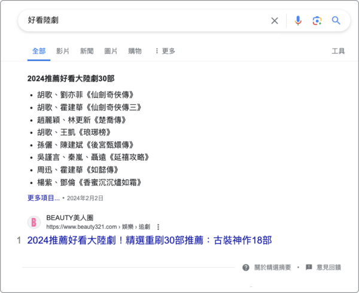Click the 關於精選摘要 link
Screen dimensions: 359x293
coord(272,267)
